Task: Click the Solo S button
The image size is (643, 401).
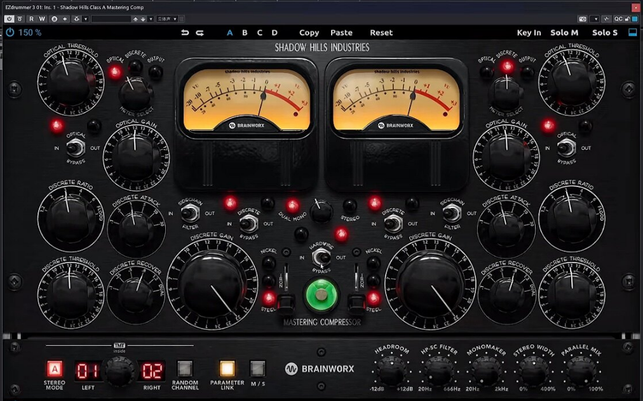Action: pyautogui.click(x=604, y=32)
